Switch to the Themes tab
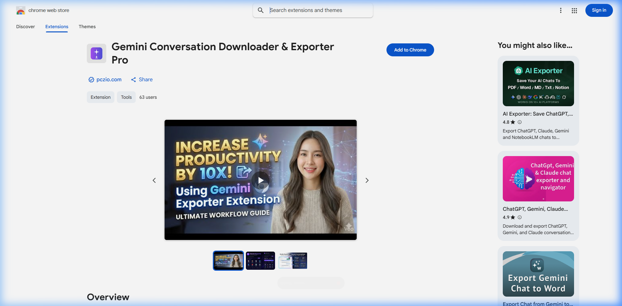Screen dimensions: 622x306 coord(87,27)
